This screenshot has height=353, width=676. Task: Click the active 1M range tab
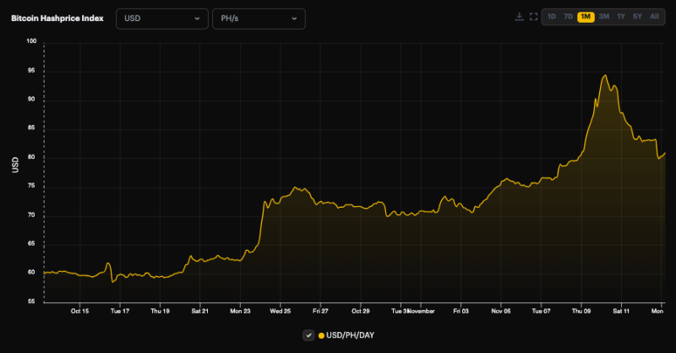pyautogui.click(x=586, y=17)
